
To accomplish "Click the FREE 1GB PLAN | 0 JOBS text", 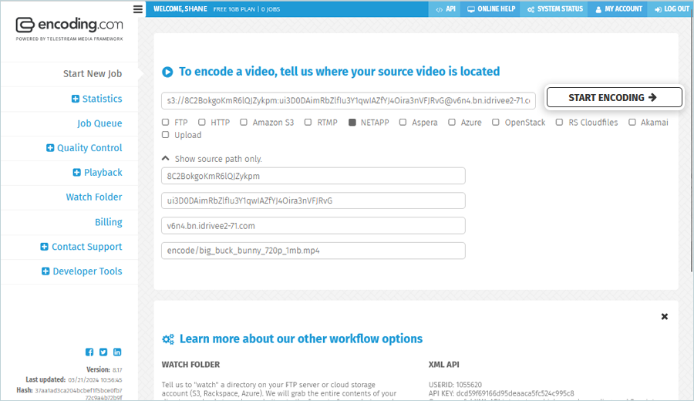I will 247,9.
